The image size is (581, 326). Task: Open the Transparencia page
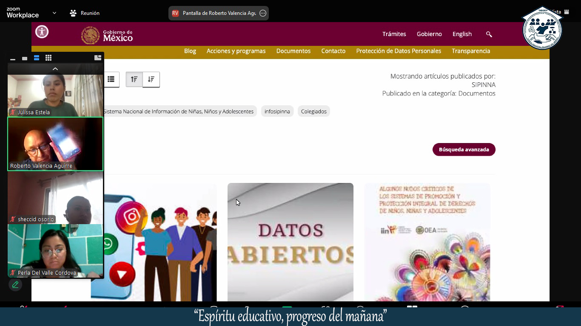pyautogui.click(x=471, y=51)
